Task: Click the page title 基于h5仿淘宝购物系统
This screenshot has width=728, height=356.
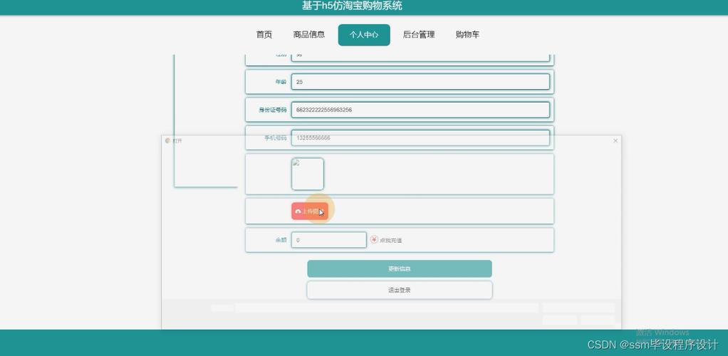Action: 352,6
